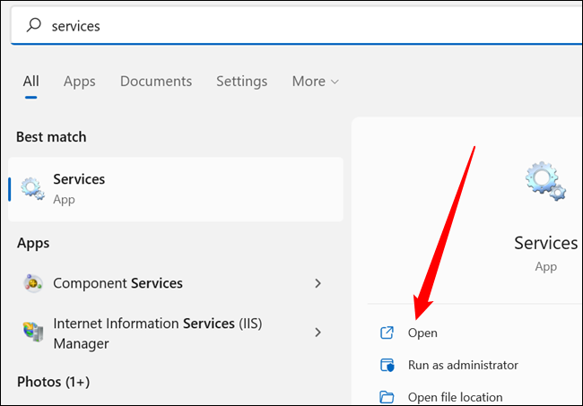The height and width of the screenshot is (406, 583).
Task: Expand the Component Services chevron arrow
Action: [x=318, y=283]
